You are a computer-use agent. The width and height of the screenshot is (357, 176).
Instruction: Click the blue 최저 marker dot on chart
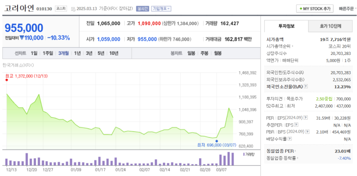[217, 141]
